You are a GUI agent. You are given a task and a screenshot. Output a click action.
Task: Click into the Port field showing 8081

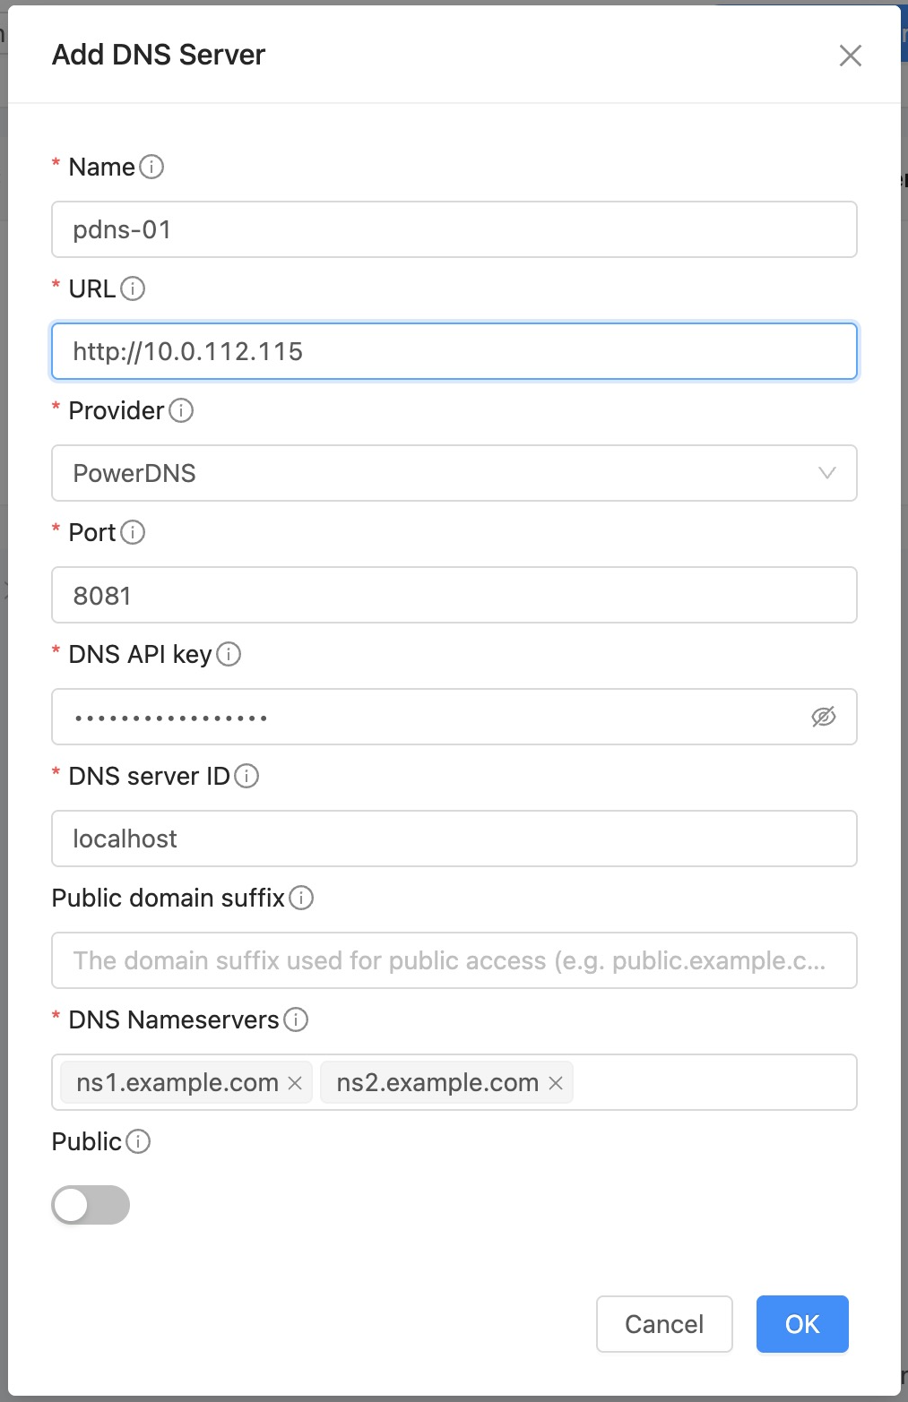[454, 595]
